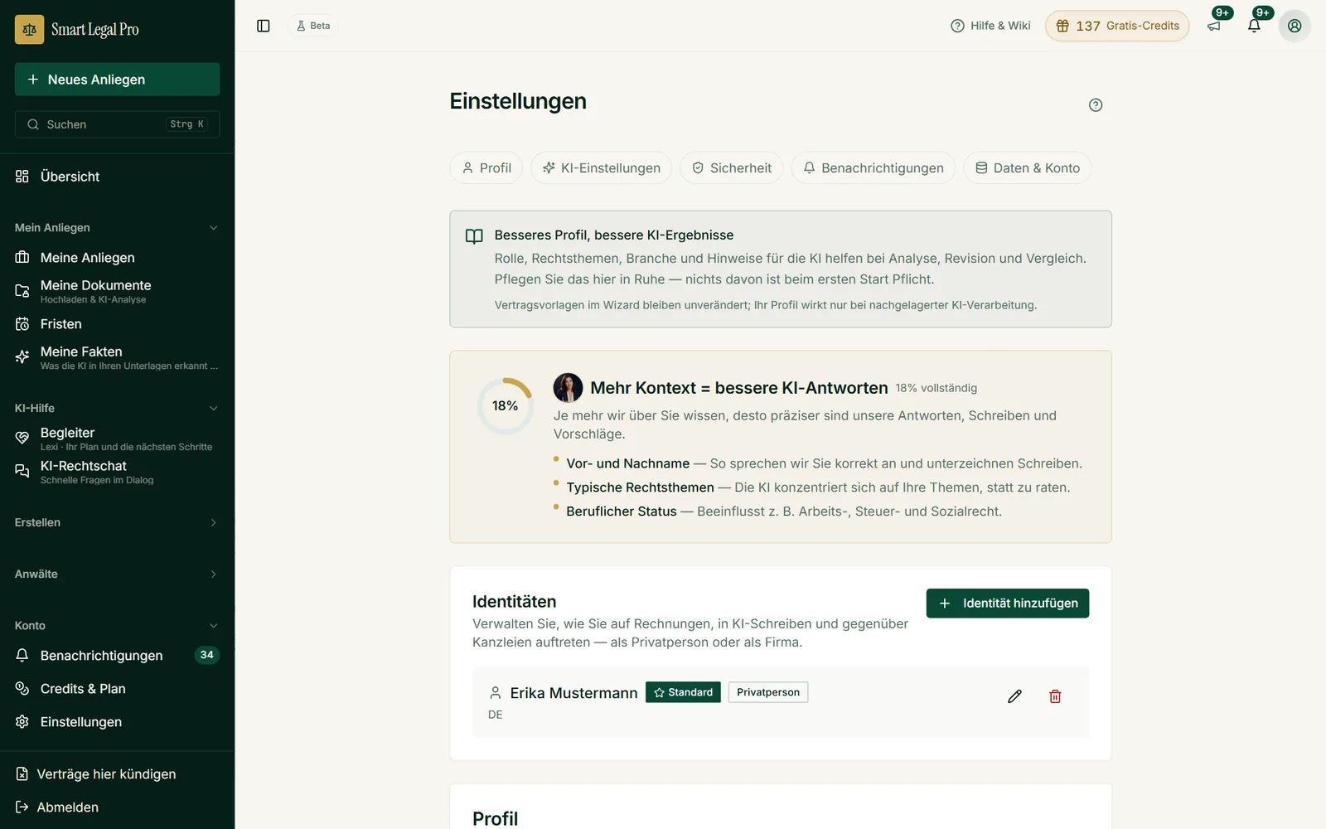Click the open book icon in info banner
1326x829 pixels.
(x=474, y=236)
